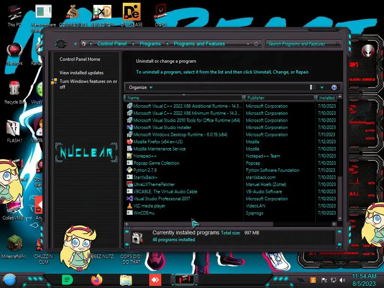The width and height of the screenshot is (384, 288).
Task: Click the Search Programs and Features field
Action: [303, 44]
